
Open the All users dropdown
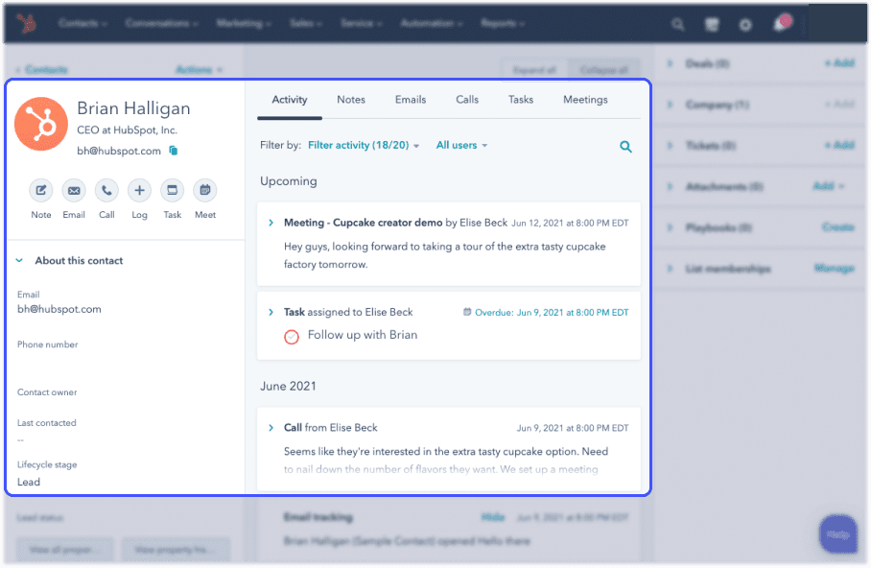461,145
